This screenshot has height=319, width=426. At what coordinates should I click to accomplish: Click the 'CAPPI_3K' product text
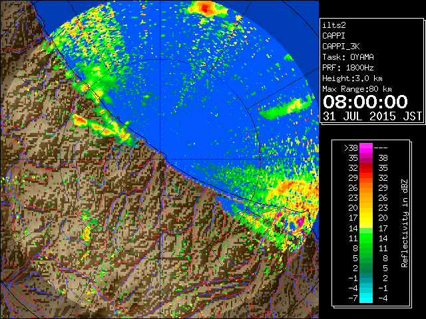(x=341, y=47)
